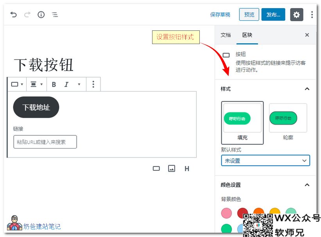Pick the light green background color swatch
The width and height of the screenshot is (321, 237).
click(x=291, y=211)
